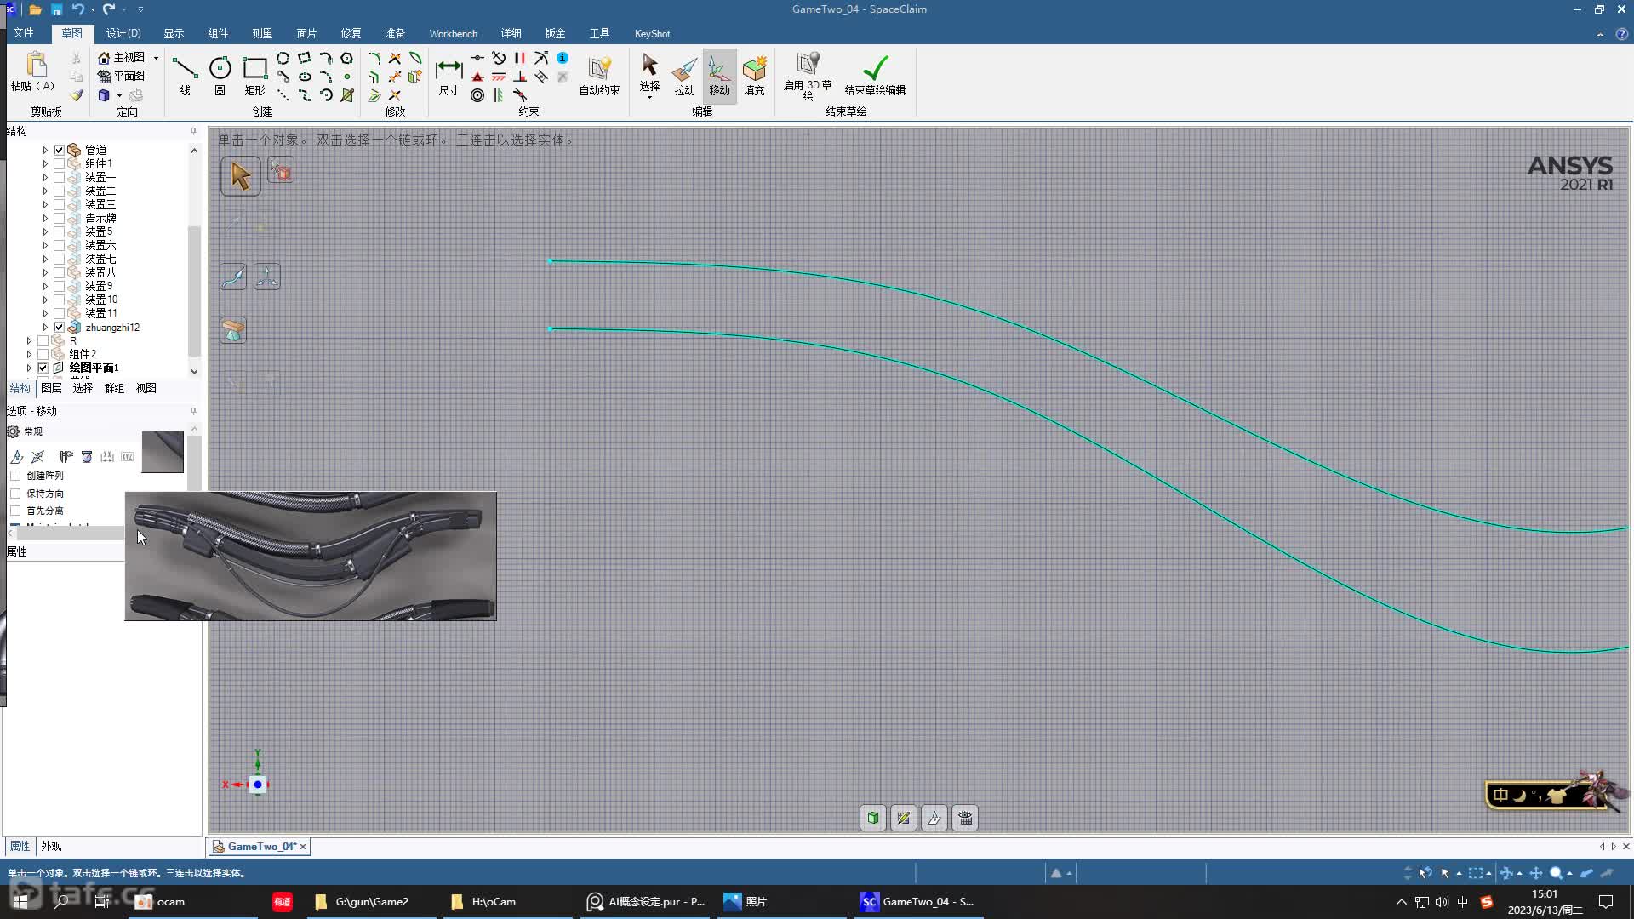Switch to Plan view (平面图)
The width and height of the screenshot is (1634, 919).
coord(122,76)
